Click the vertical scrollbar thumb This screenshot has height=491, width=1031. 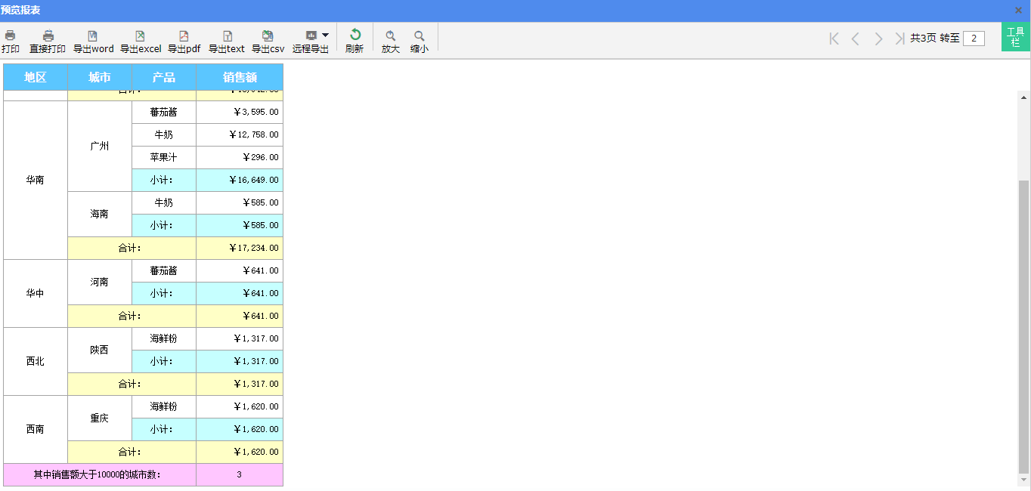[1024, 325]
